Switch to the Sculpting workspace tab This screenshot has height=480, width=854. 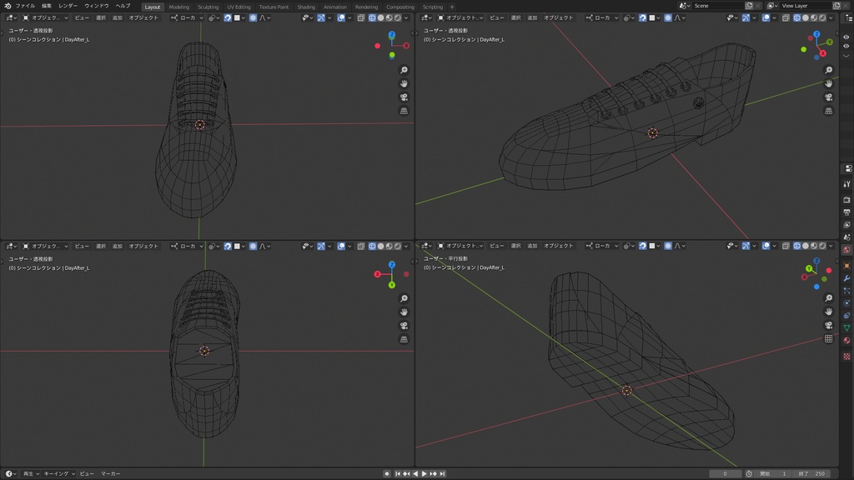tap(208, 7)
